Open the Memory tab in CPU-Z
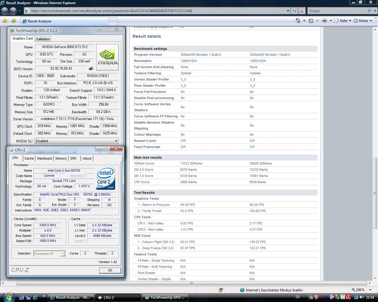Viewport: 378px width, 302px height. [x=61, y=158]
